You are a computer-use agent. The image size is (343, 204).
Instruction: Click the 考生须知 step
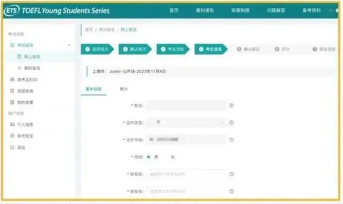tap(173, 49)
